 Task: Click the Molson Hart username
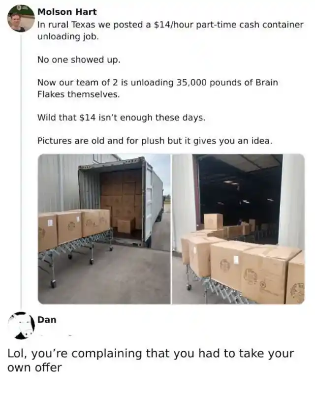pos(67,12)
